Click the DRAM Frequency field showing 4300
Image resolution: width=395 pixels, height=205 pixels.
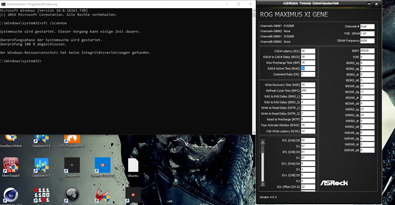coord(367,41)
